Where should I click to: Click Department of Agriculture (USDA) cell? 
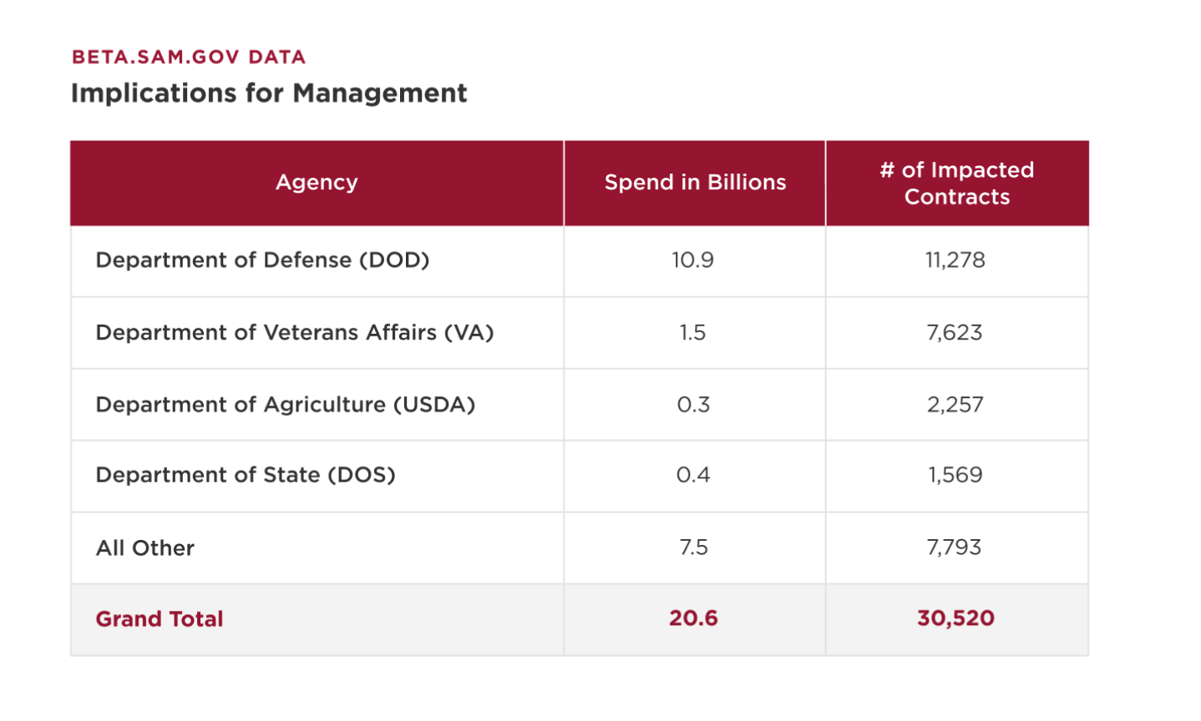[285, 405]
